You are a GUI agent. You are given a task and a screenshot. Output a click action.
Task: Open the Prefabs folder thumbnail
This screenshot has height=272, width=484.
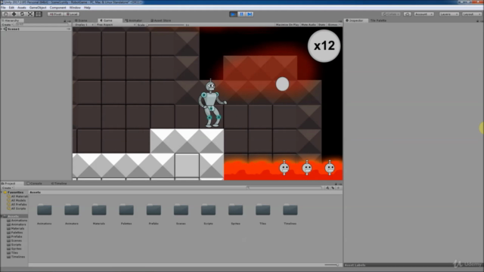154,210
